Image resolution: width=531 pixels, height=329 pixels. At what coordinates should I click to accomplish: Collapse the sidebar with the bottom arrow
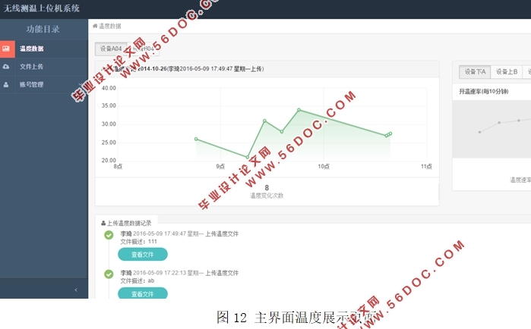(x=76, y=290)
